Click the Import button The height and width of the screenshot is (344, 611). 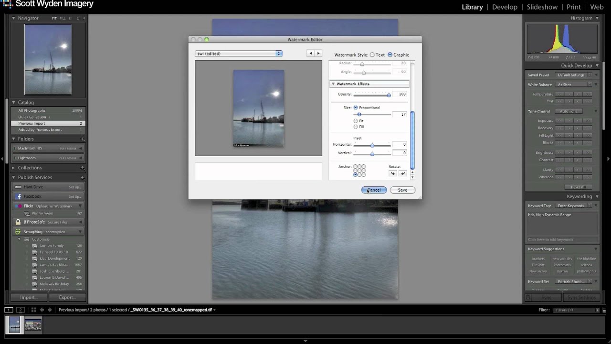point(29,297)
